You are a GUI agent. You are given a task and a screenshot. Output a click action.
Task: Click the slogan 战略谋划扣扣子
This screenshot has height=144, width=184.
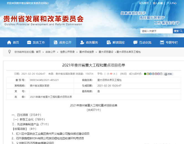(133, 13)
